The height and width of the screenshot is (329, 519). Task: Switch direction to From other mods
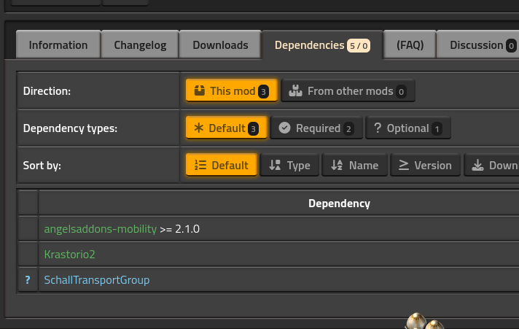[x=348, y=90]
